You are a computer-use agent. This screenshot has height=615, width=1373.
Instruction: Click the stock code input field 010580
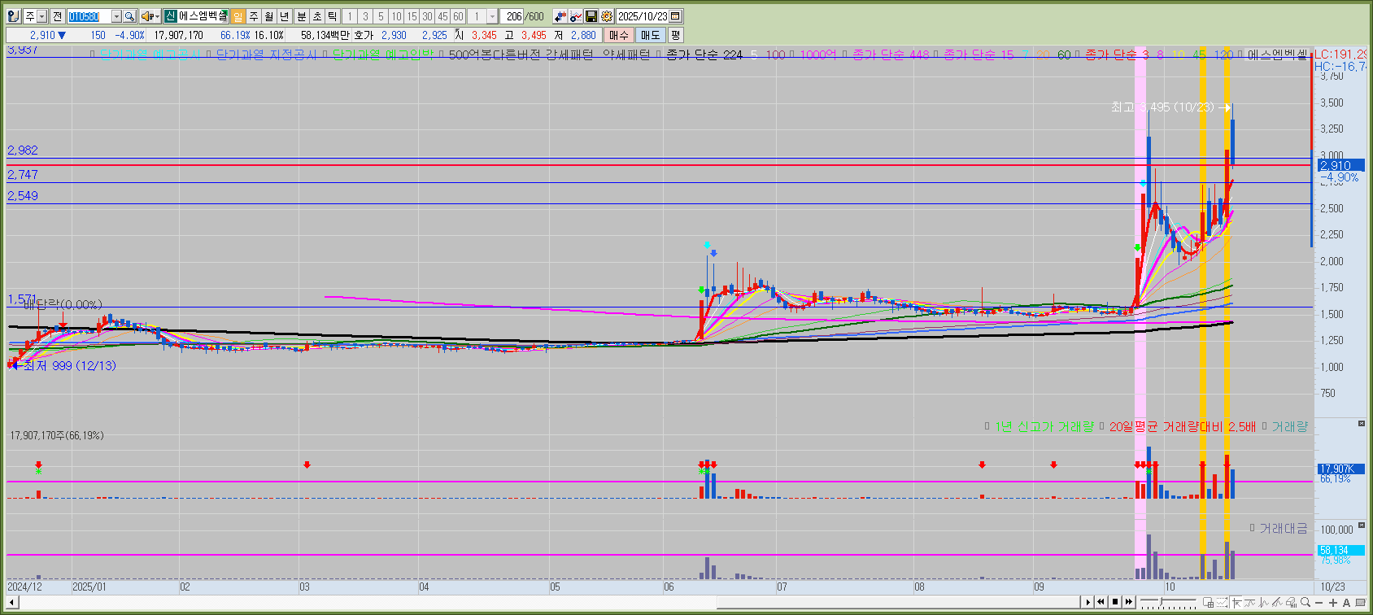(89, 16)
